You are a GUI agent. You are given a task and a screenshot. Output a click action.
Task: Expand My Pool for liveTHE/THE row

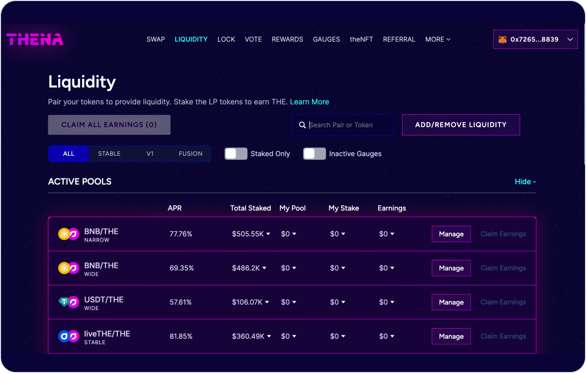294,336
